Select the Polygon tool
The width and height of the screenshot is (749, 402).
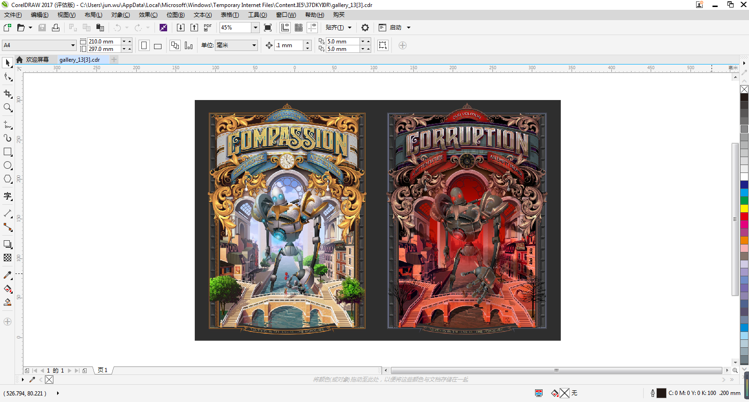7,179
